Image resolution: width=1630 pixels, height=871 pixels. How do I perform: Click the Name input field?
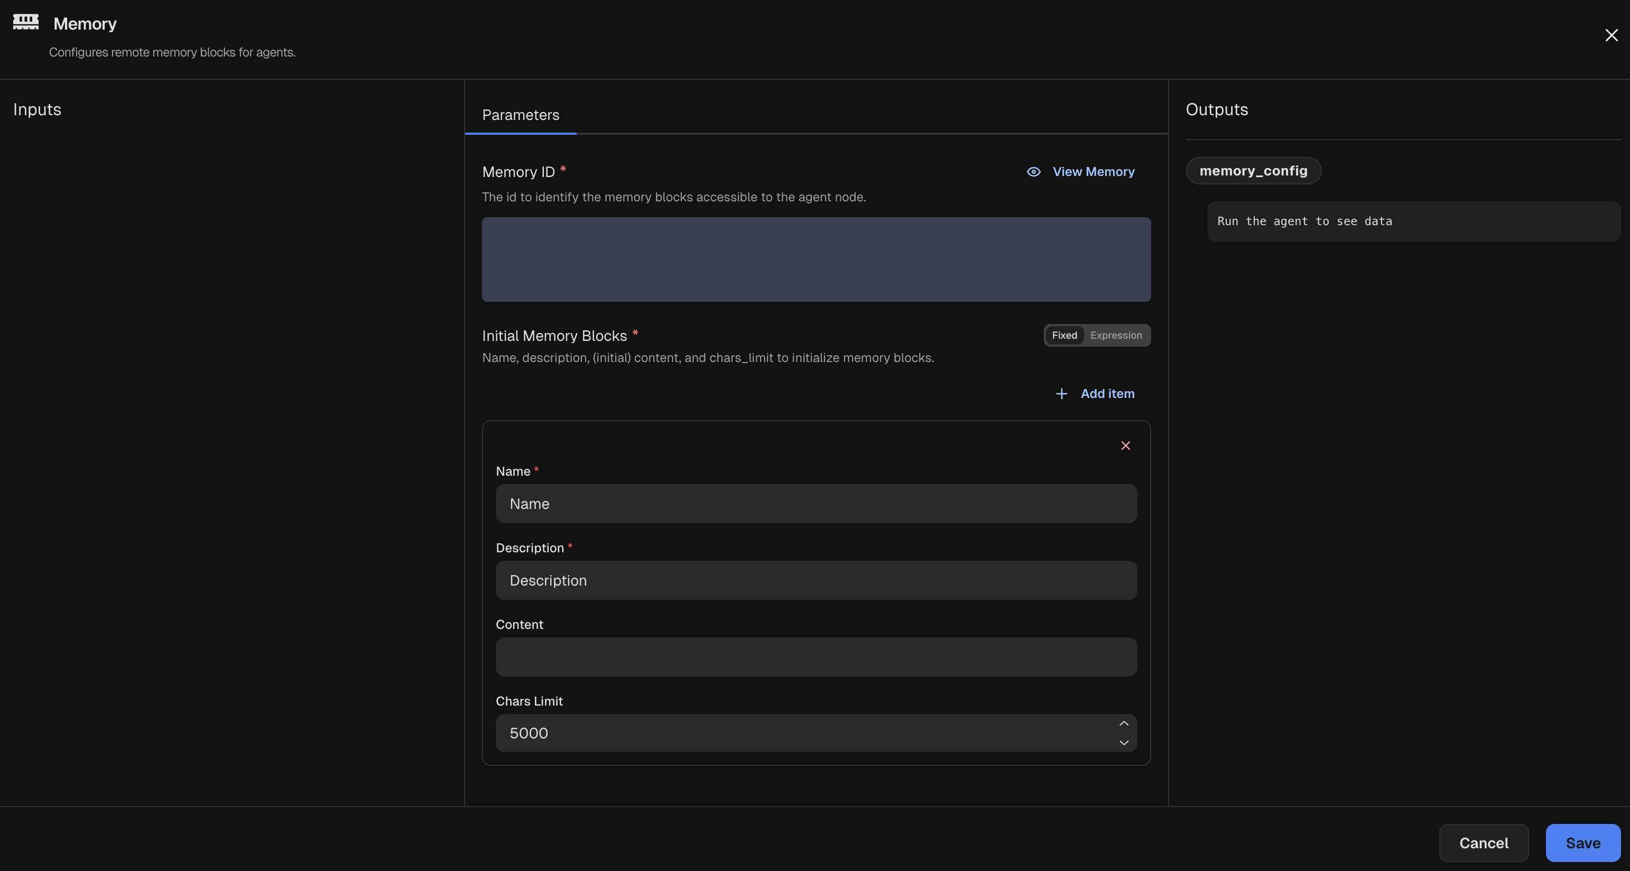pyautogui.click(x=816, y=504)
